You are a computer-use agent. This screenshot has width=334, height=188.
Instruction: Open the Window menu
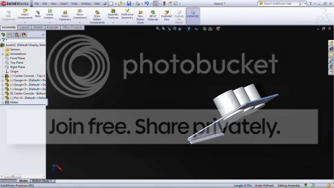pyautogui.click(x=86, y=4)
